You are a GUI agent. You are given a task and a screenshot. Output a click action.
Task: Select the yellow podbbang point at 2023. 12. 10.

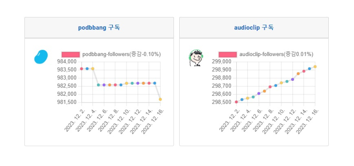tap(127, 83)
